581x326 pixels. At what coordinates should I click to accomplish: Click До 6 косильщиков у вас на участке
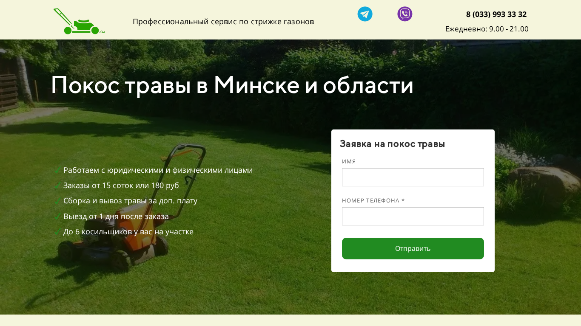tap(128, 232)
